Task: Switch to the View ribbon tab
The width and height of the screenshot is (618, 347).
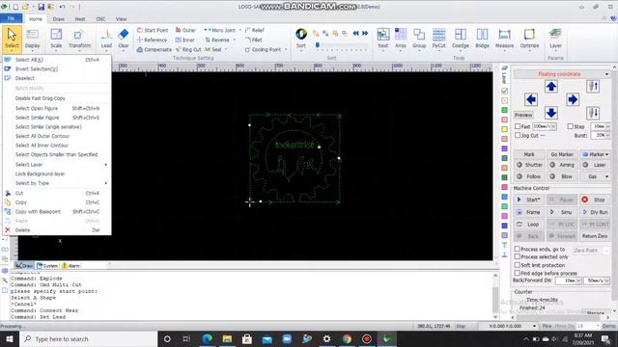Action: [x=121, y=19]
